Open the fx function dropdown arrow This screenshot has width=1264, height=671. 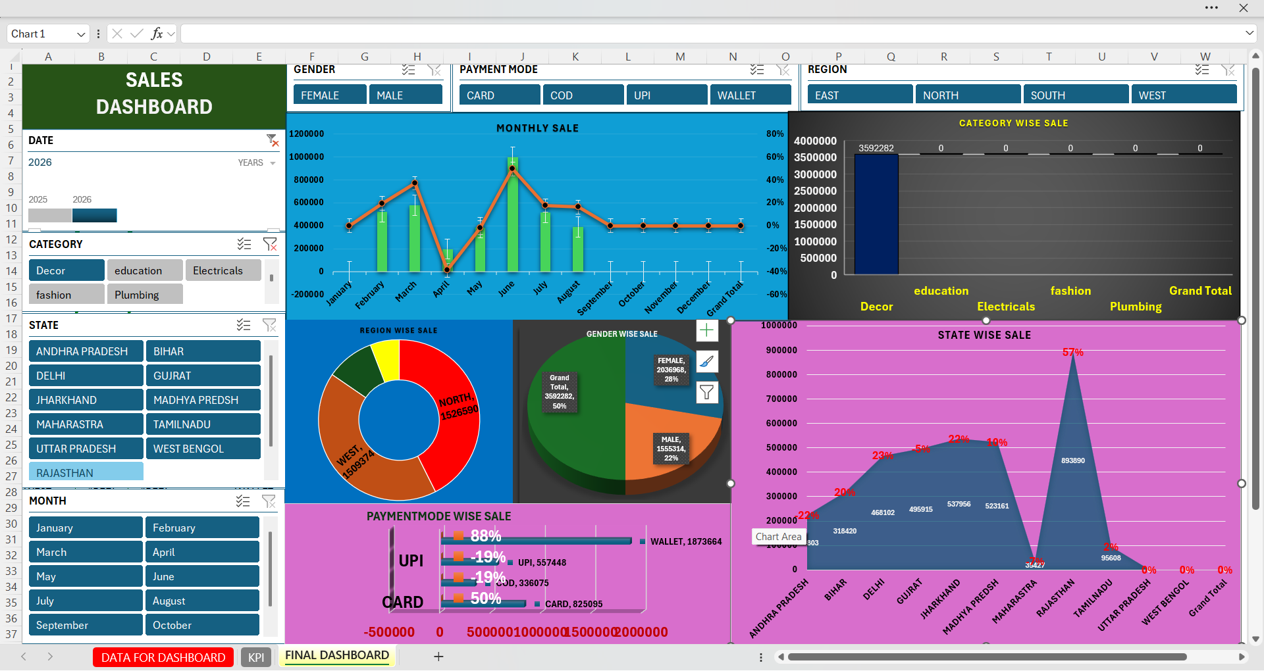(171, 34)
